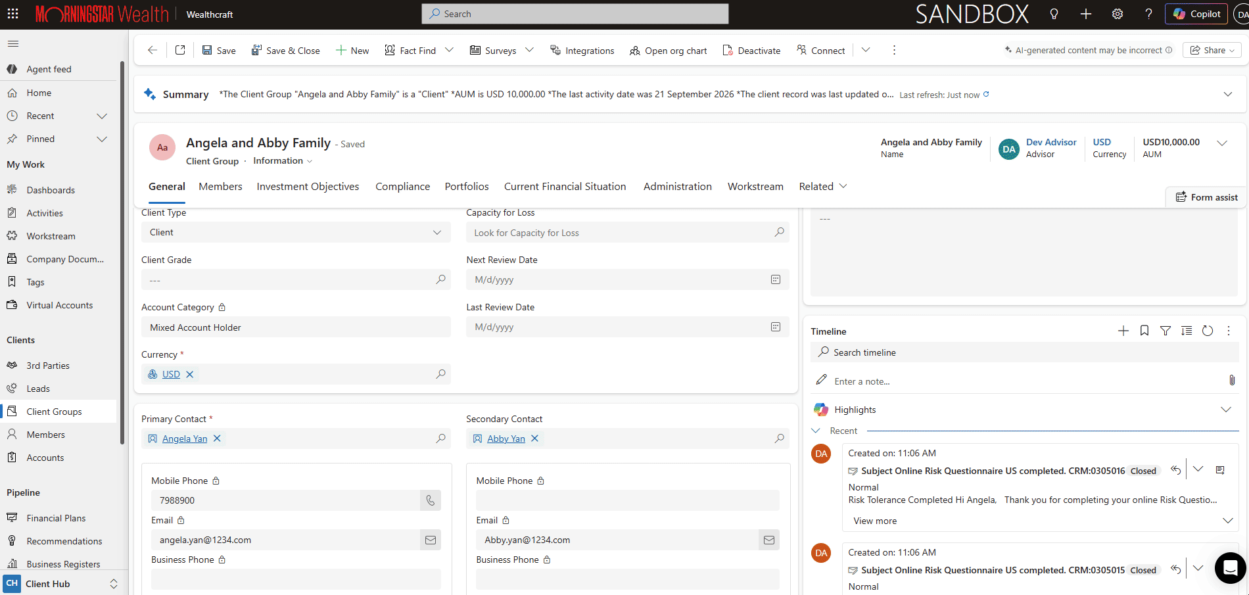Open timeline bookmark icon

pos(1144,331)
